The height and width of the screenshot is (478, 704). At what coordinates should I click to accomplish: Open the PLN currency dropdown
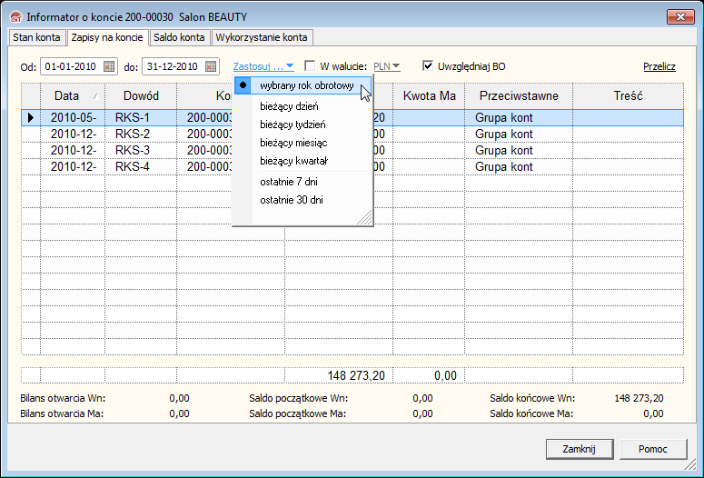click(x=387, y=66)
